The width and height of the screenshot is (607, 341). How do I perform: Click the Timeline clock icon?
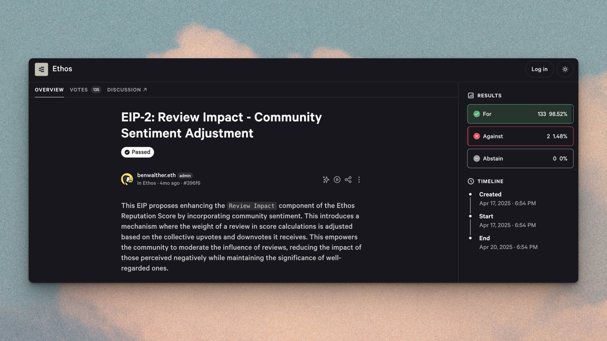click(x=471, y=181)
